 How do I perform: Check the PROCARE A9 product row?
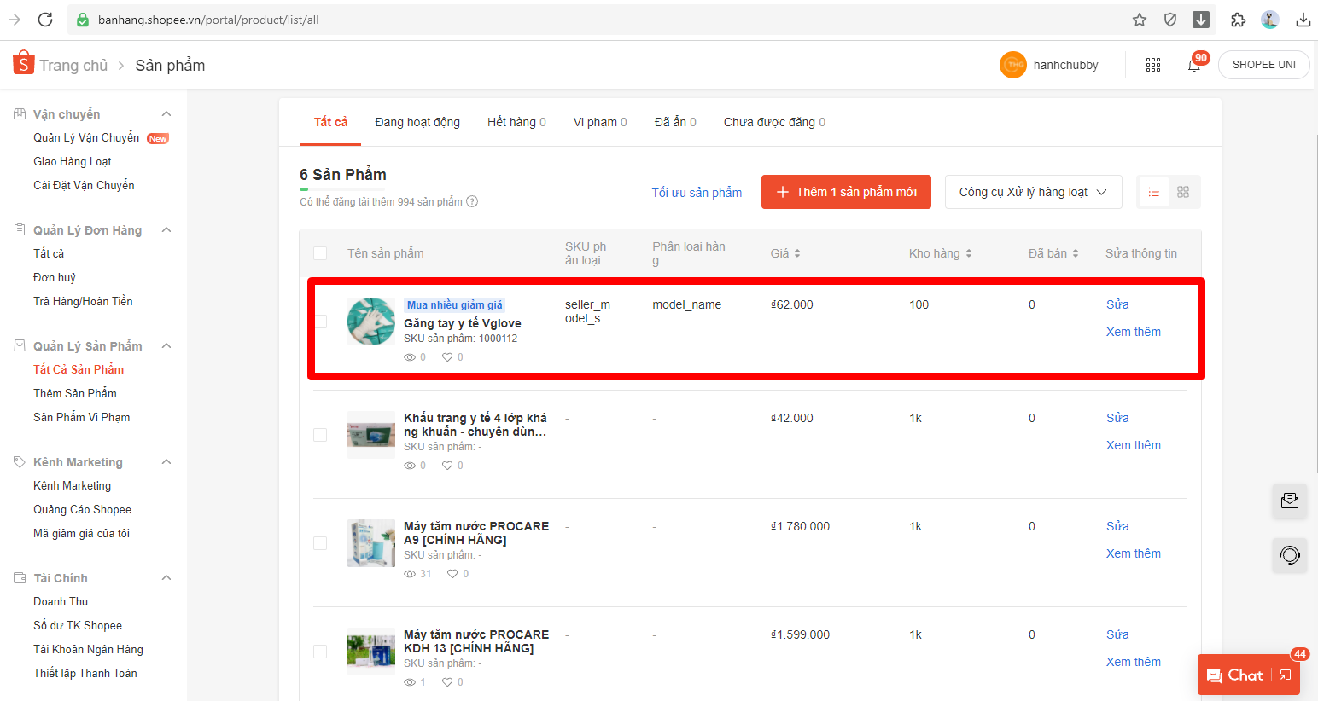coord(320,543)
